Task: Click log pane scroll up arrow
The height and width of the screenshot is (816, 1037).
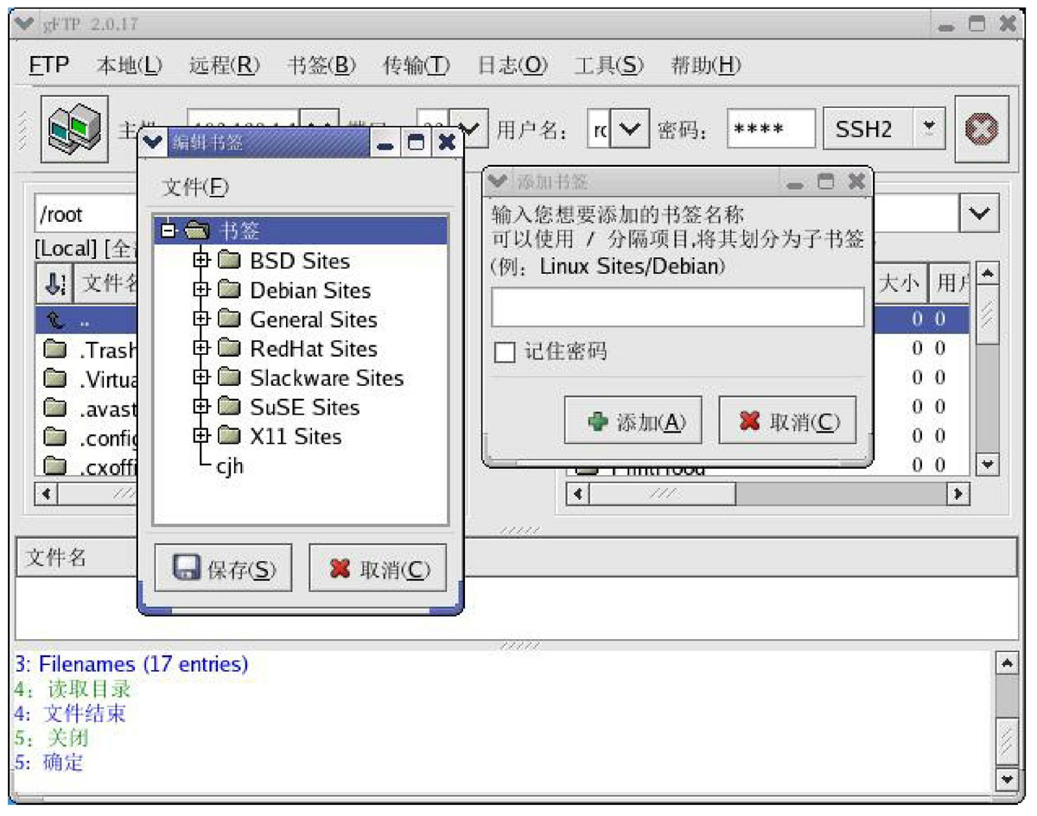Action: [x=1007, y=663]
